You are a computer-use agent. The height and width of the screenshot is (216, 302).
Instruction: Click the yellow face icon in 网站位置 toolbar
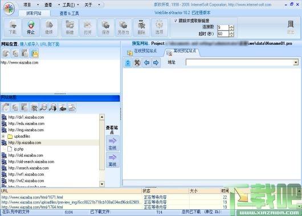[x=35, y=53]
